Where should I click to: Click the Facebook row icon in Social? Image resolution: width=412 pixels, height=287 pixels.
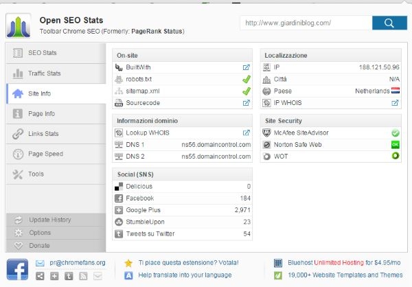(119, 198)
